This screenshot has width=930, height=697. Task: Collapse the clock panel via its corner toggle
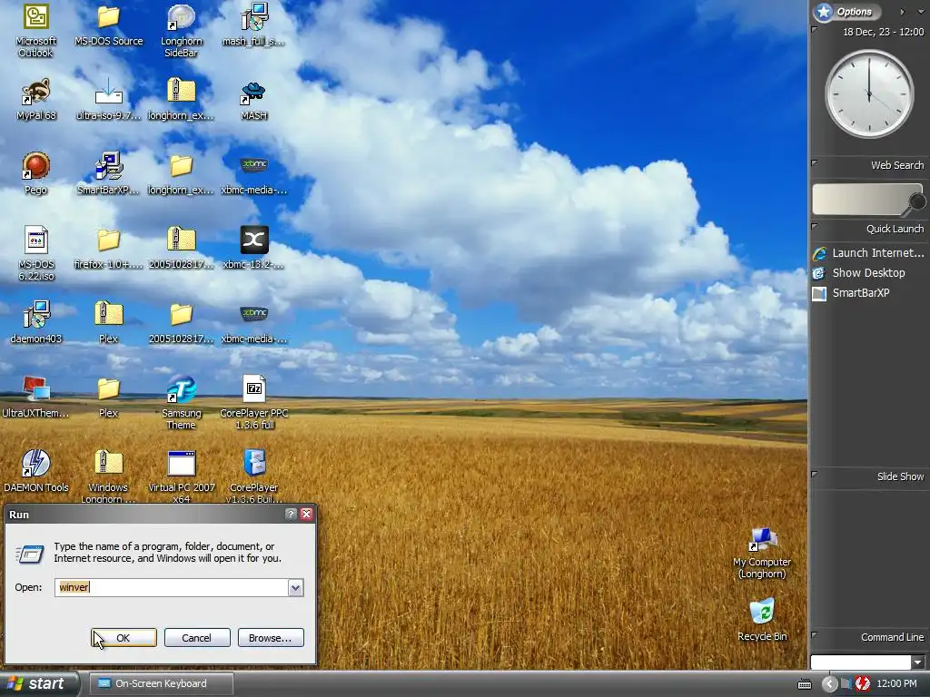pos(815,29)
